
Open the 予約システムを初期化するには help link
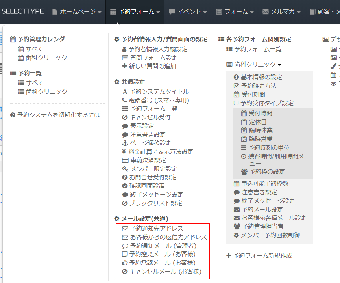coord(55,115)
